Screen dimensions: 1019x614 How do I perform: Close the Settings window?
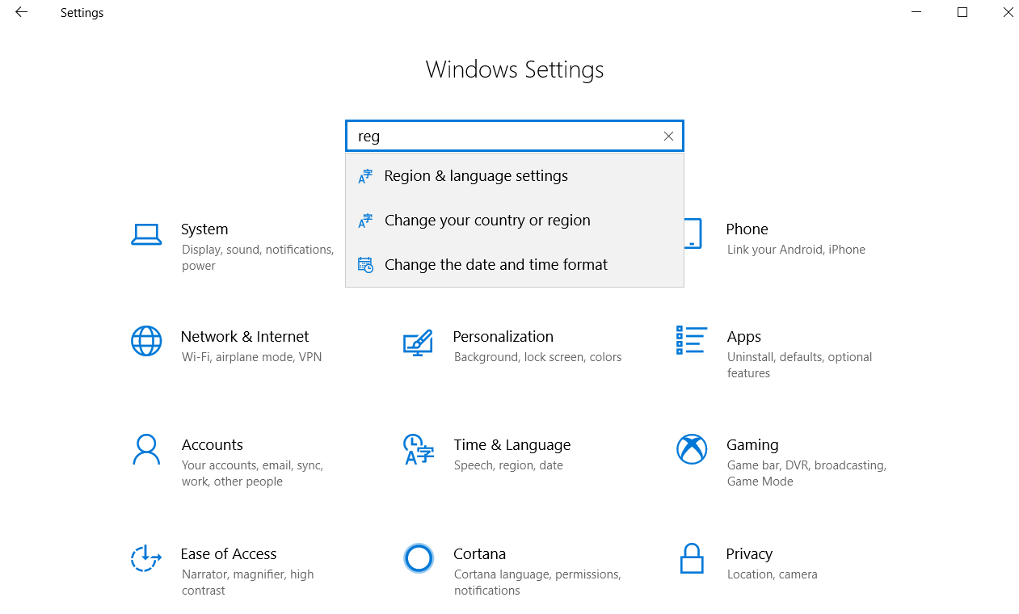pyautogui.click(x=1008, y=12)
